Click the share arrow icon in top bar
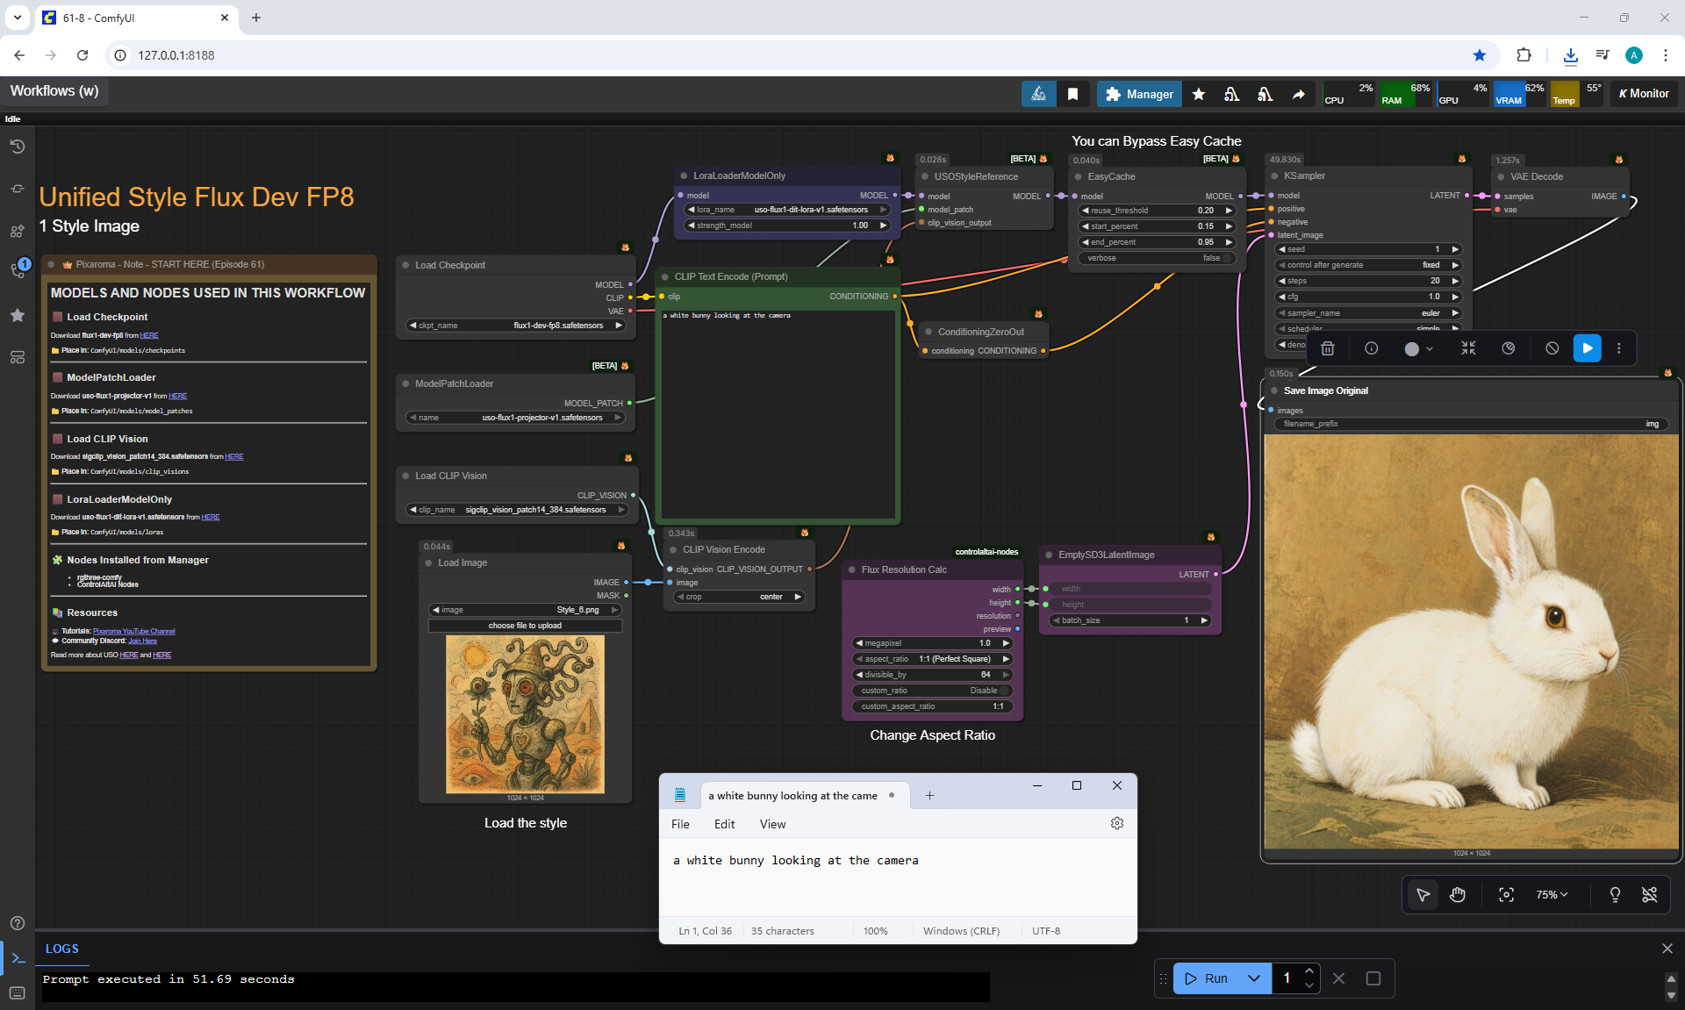 (1298, 94)
